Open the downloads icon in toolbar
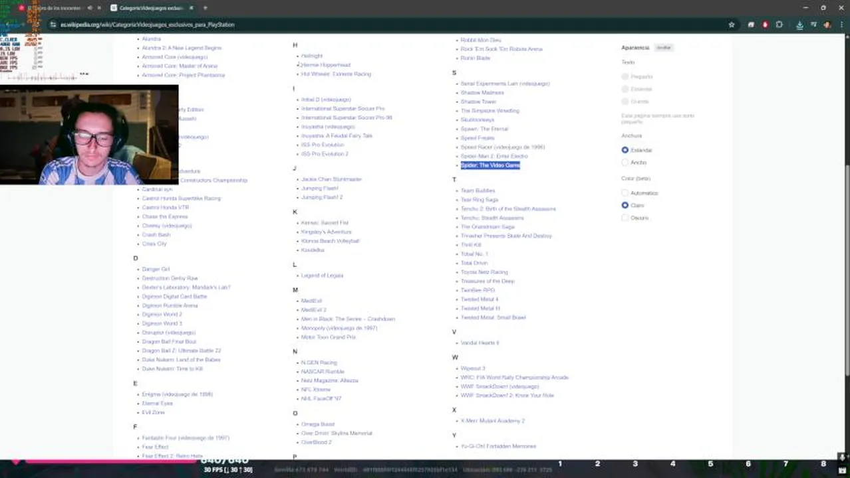 click(799, 25)
